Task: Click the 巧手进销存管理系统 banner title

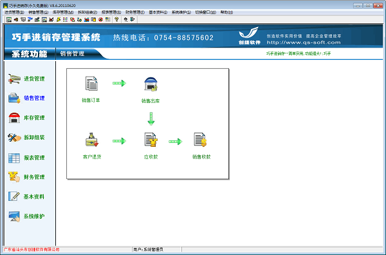Action: click(x=56, y=37)
